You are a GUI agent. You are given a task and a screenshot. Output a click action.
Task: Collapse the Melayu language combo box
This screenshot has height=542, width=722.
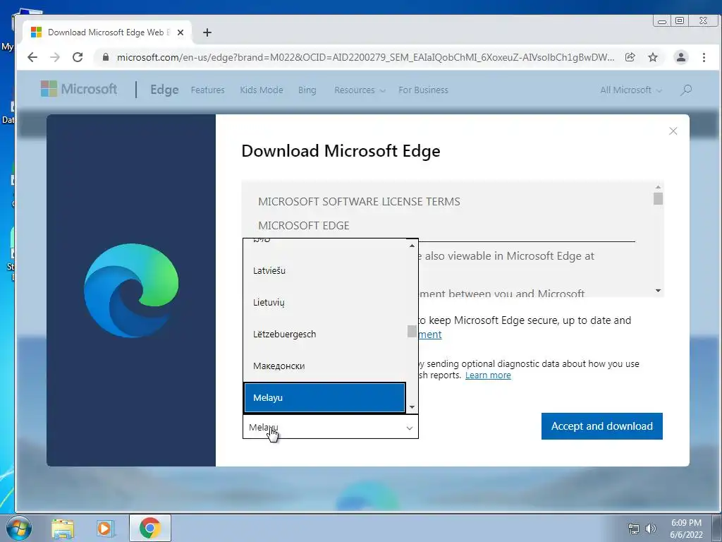[x=331, y=427]
